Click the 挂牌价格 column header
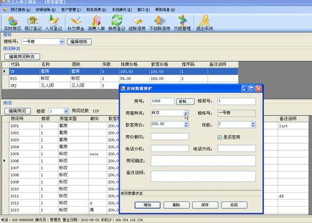 point(134,64)
